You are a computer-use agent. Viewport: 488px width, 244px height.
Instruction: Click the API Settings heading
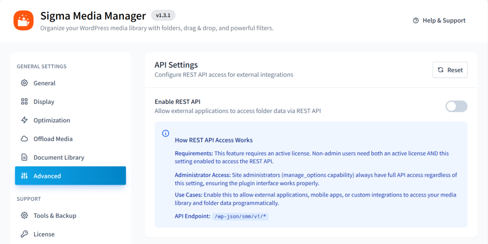point(176,65)
